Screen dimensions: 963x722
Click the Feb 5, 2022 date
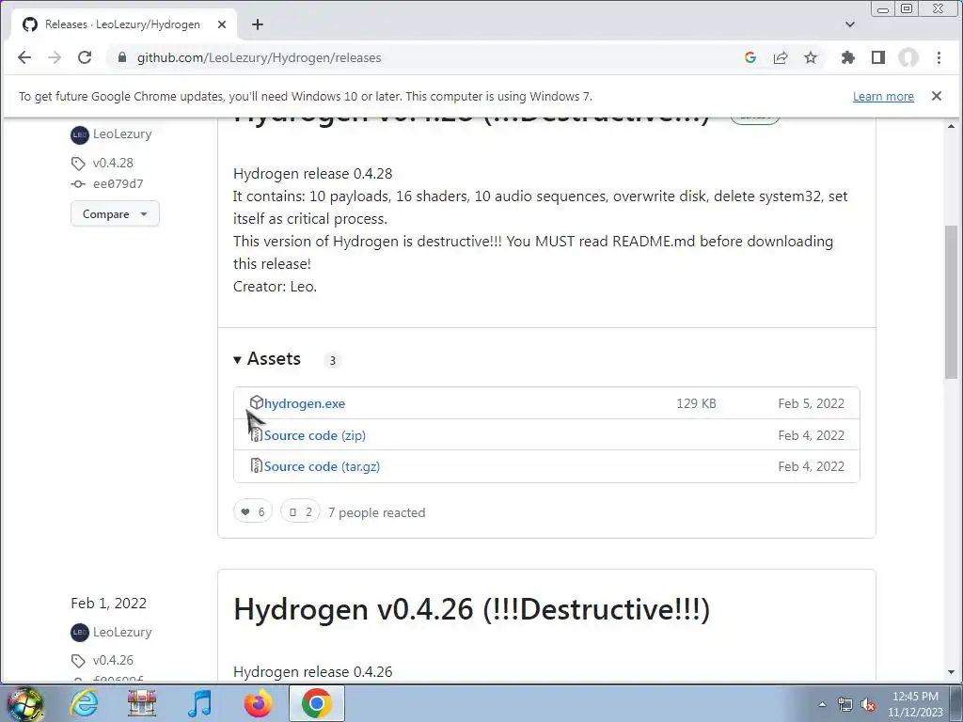click(811, 403)
